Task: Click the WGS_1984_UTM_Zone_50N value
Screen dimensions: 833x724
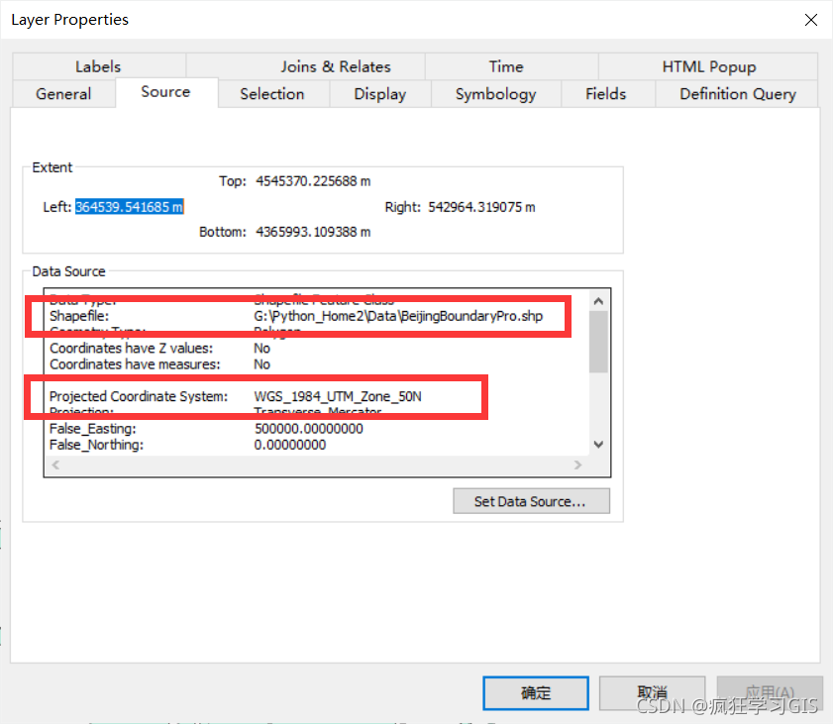Action: [338, 396]
